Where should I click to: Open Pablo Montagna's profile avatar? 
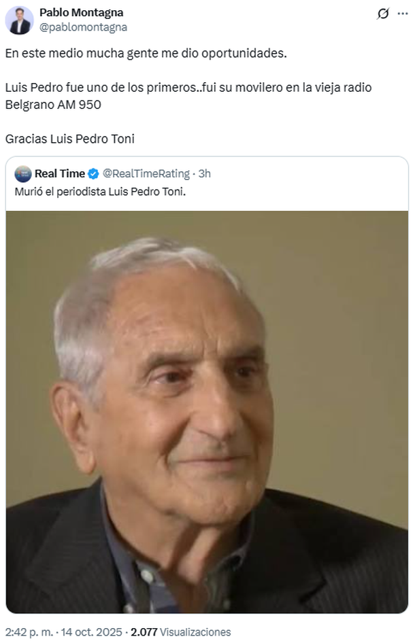19,20
